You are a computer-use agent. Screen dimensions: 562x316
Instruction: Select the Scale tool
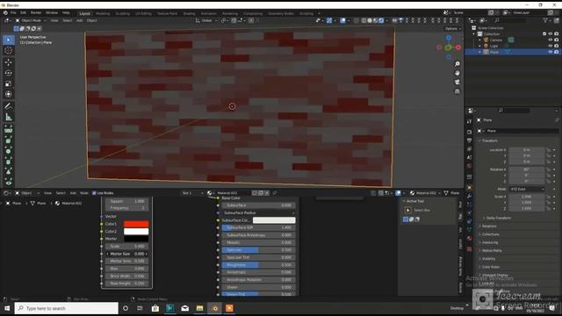[x=9, y=83]
